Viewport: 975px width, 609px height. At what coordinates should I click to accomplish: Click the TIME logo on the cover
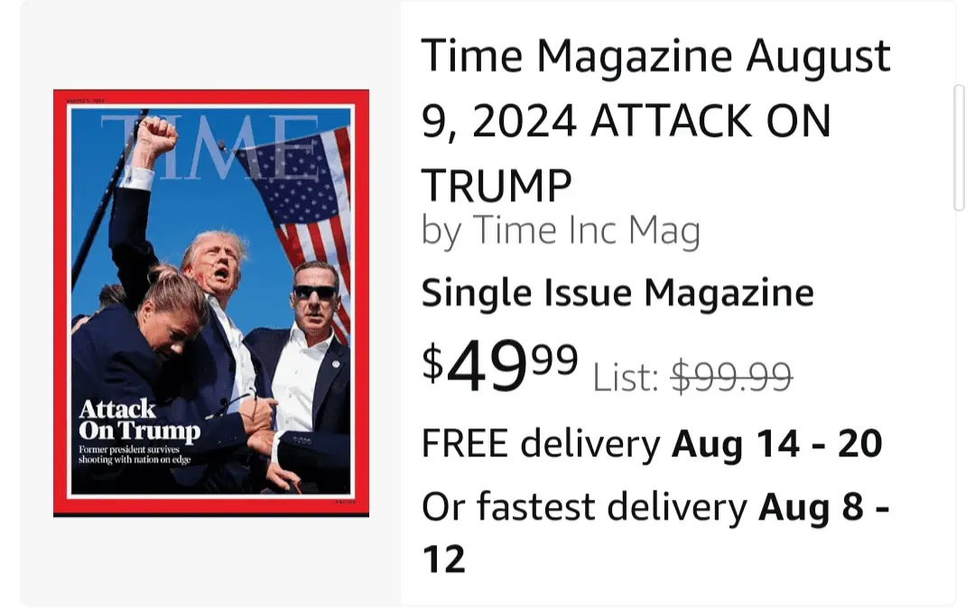[x=209, y=146]
